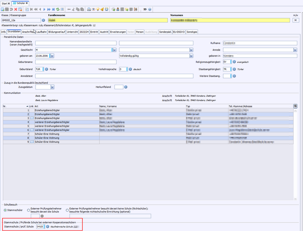Click the bell icon in toolbar
303x231 pixels.
[x=102, y=9]
